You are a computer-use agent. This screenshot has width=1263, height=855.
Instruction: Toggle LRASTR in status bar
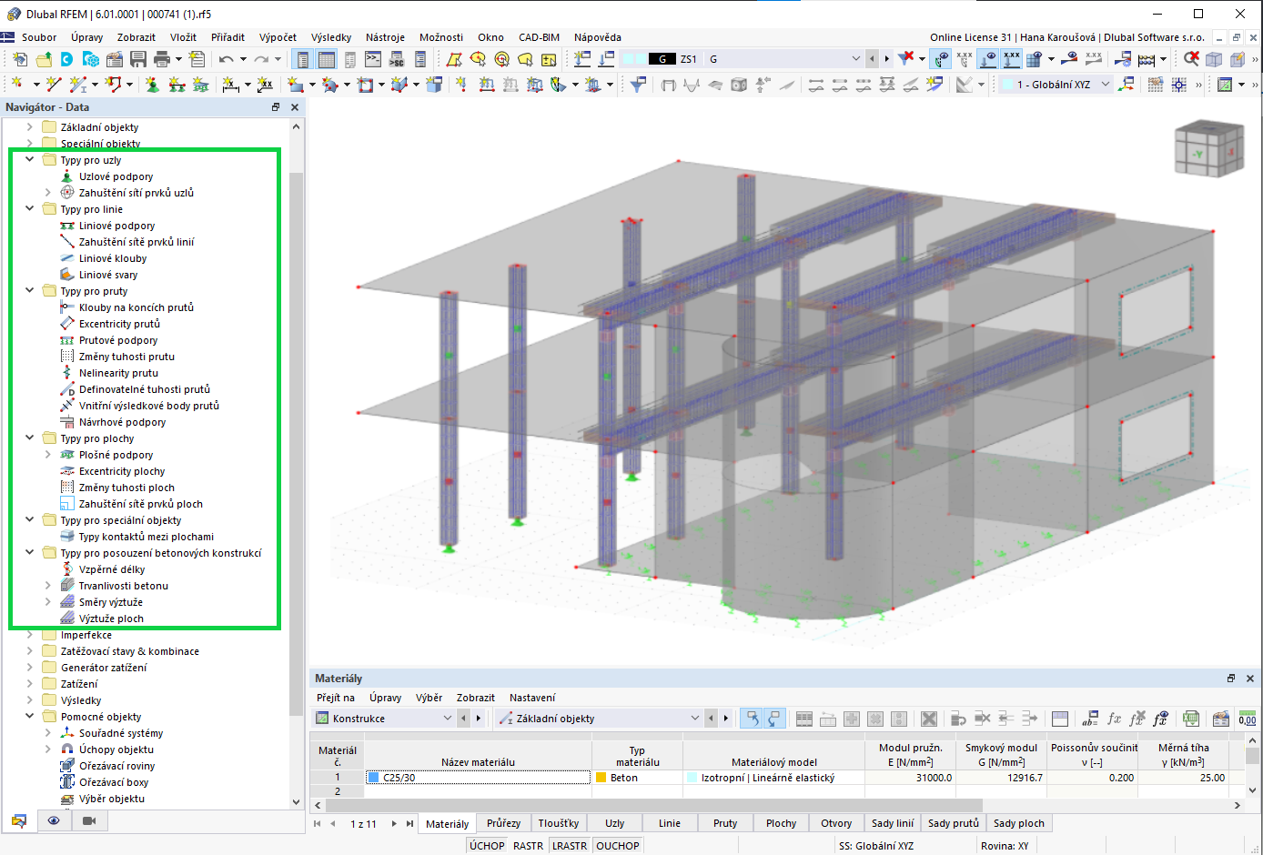coord(570,846)
